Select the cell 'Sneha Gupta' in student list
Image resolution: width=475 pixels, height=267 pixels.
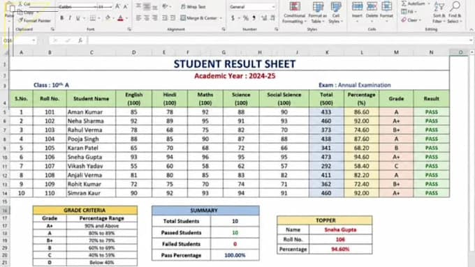coord(91,157)
